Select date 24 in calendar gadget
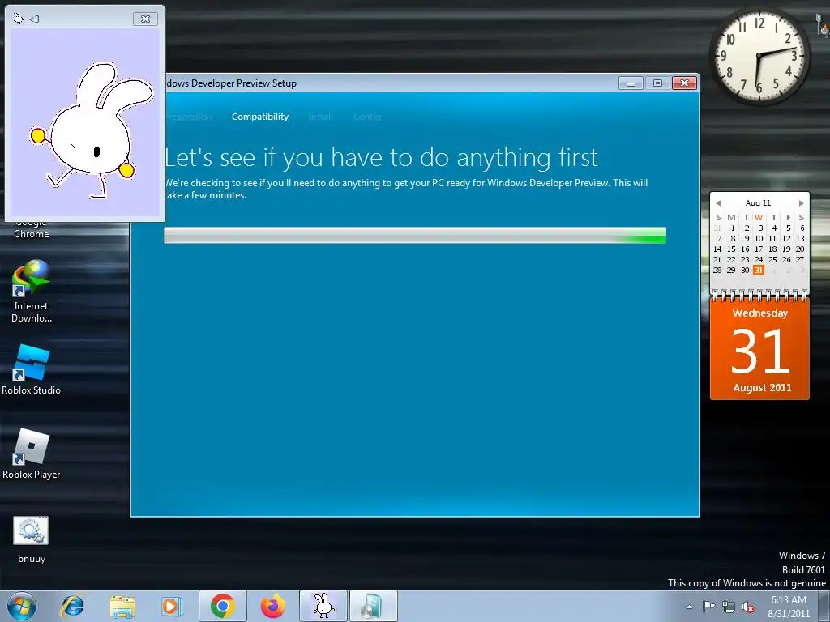830x622 pixels. click(759, 260)
